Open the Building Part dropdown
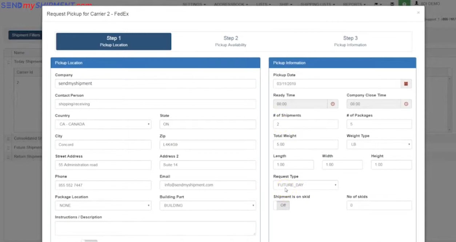456x242 pixels. point(208,206)
